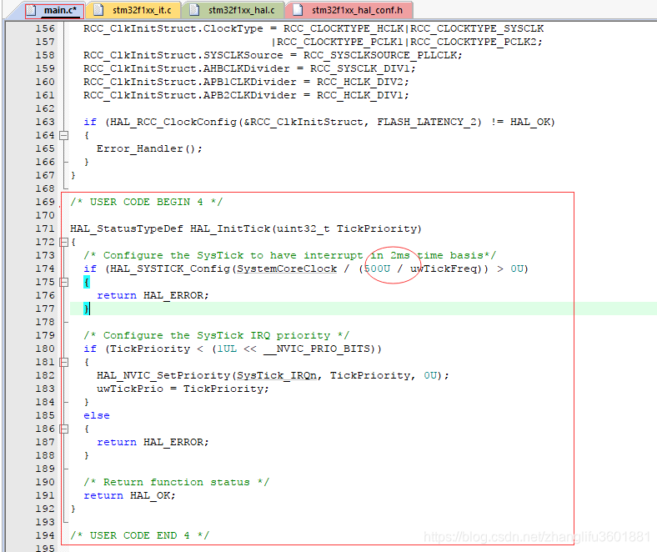657x552 pixels.
Task: Click FLASH_LATENCY_2 on line 163
Action: [x=427, y=122]
